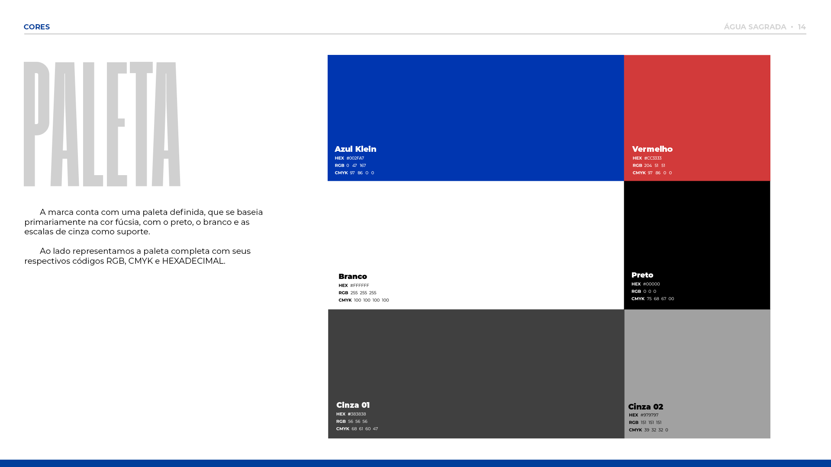Click the large PALETA title
The image size is (831, 467).
(102, 124)
